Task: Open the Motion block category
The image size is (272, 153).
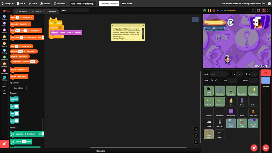Action: tap(4, 17)
